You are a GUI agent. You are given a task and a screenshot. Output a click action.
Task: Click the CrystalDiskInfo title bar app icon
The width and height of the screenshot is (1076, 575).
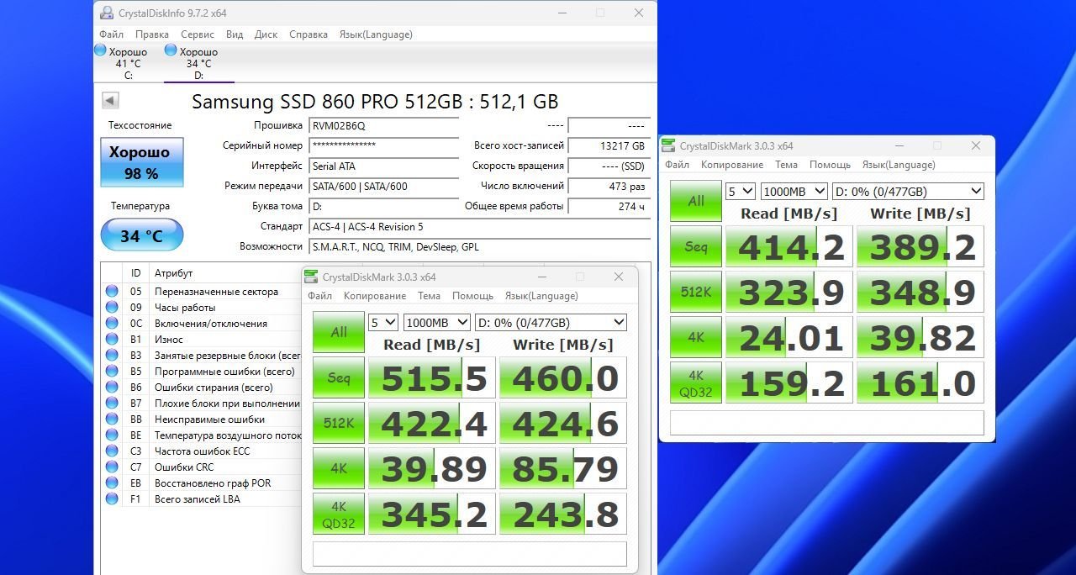(x=107, y=13)
